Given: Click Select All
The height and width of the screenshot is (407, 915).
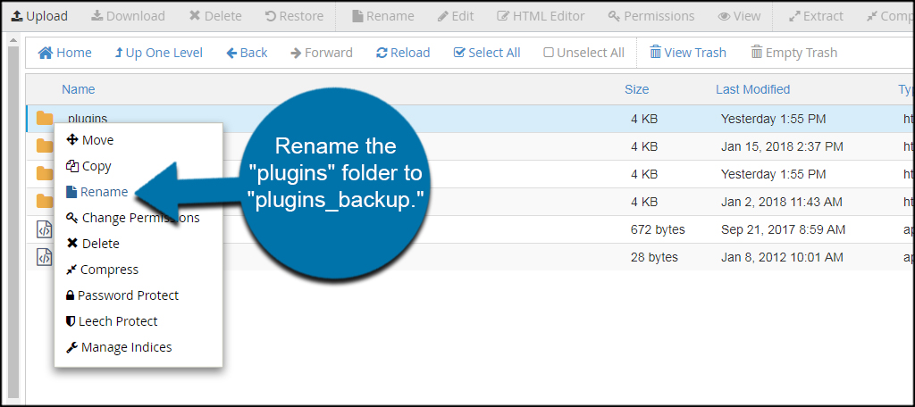Looking at the screenshot, I should [487, 53].
